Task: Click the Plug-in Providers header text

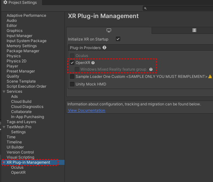Action: pyautogui.click(x=85, y=48)
